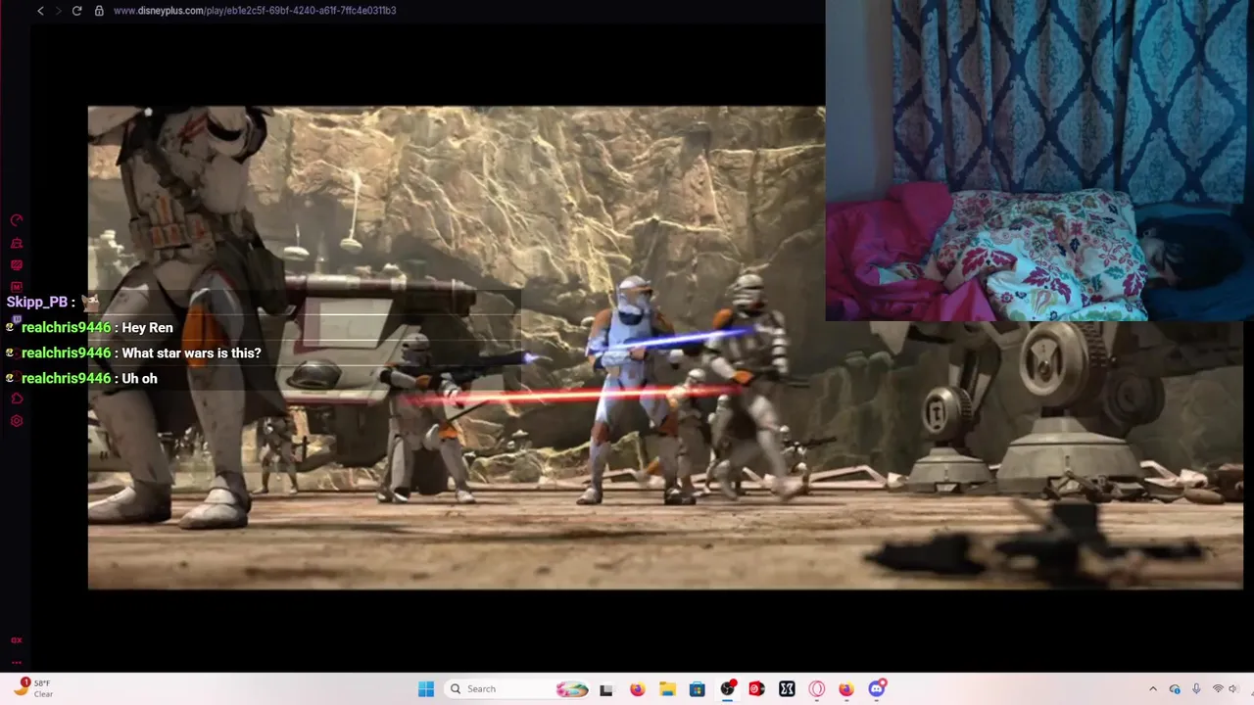The height and width of the screenshot is (705, 1254).
Task: Click the webcam overlay feed
Action: (x=1039, y=161)
